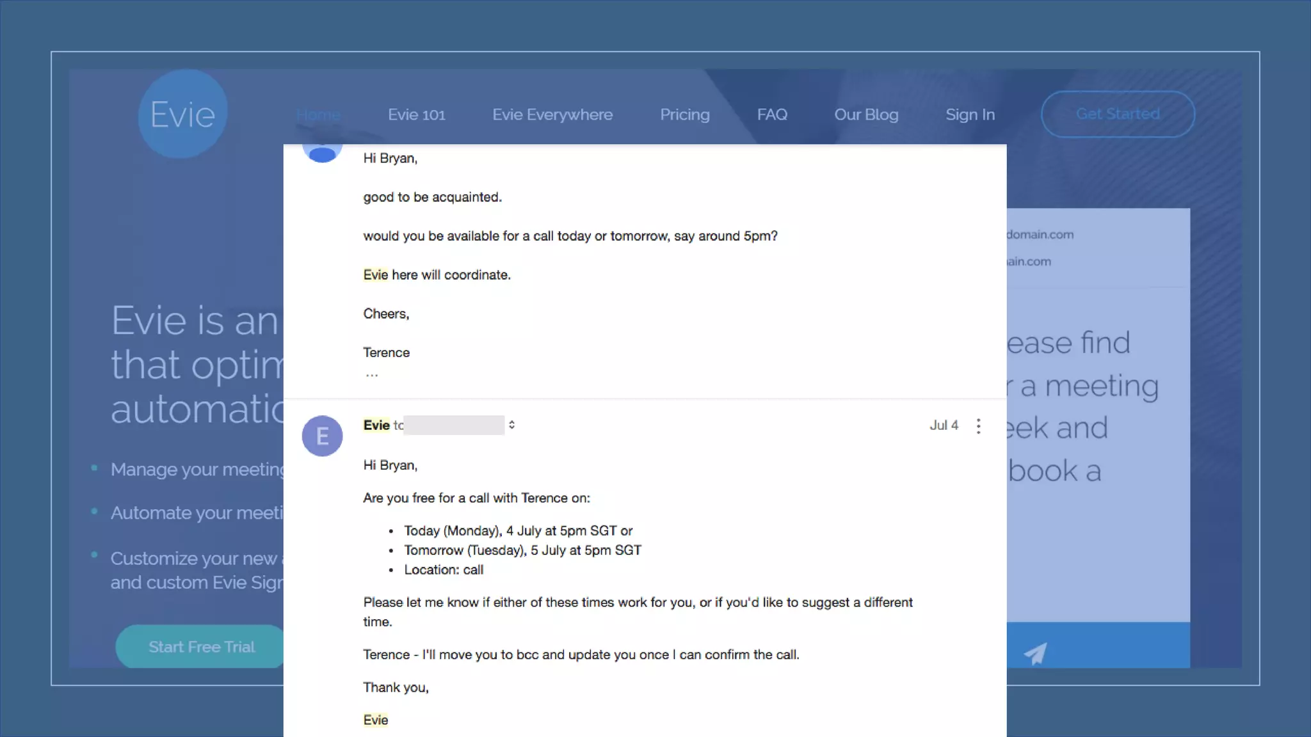Navigate to the Pricing page
1311x737 pixels.
(684, 115)
